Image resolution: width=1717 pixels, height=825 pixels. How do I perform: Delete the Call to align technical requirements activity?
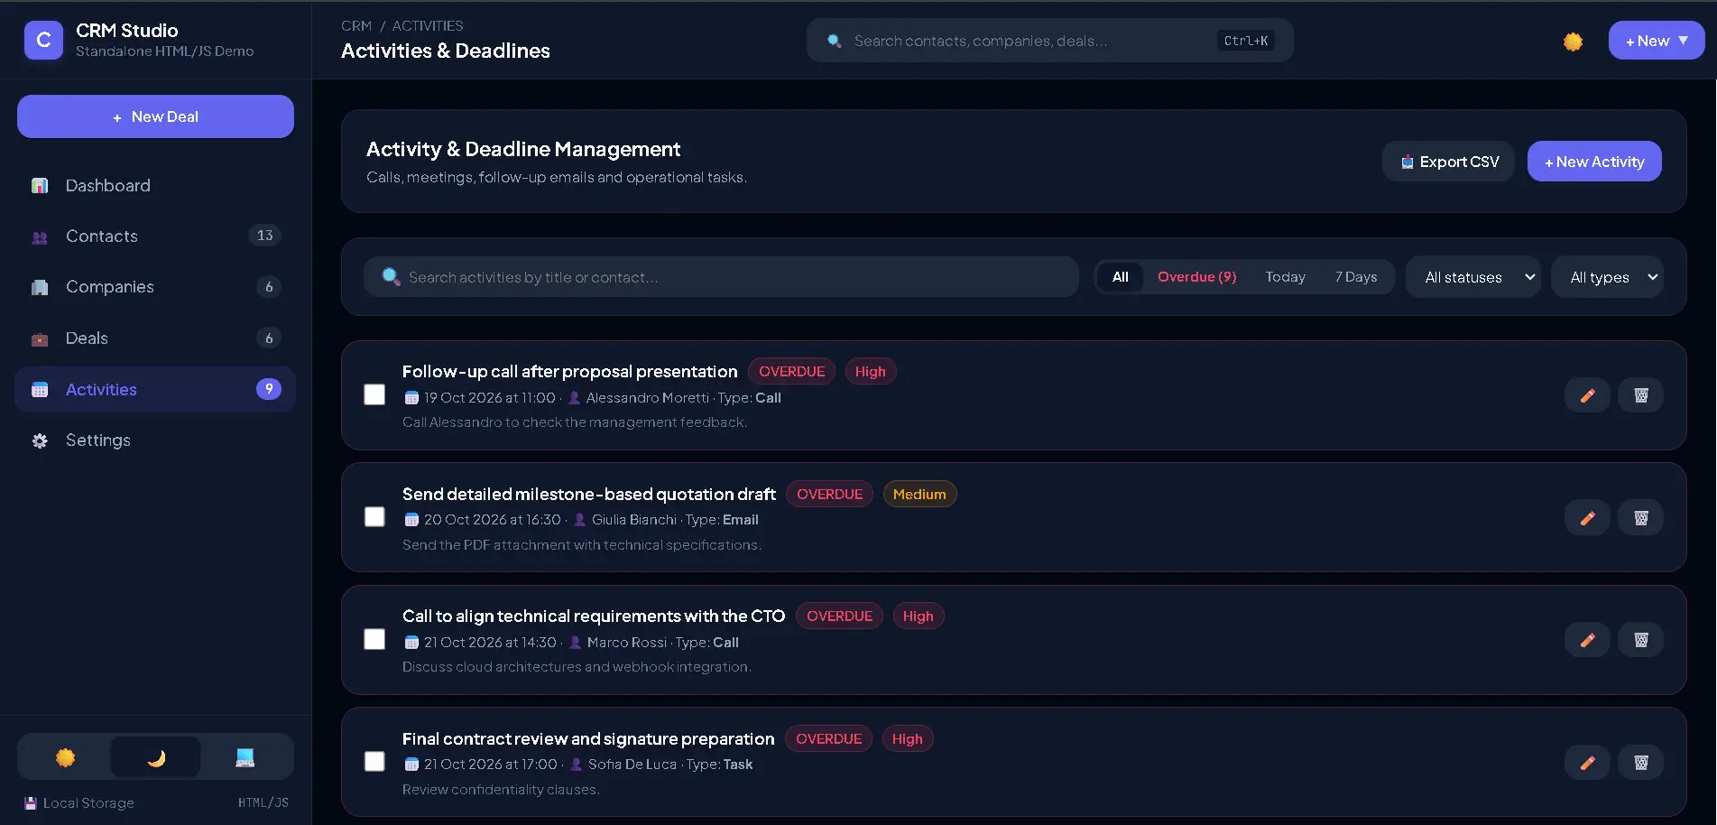[1641, 640]
